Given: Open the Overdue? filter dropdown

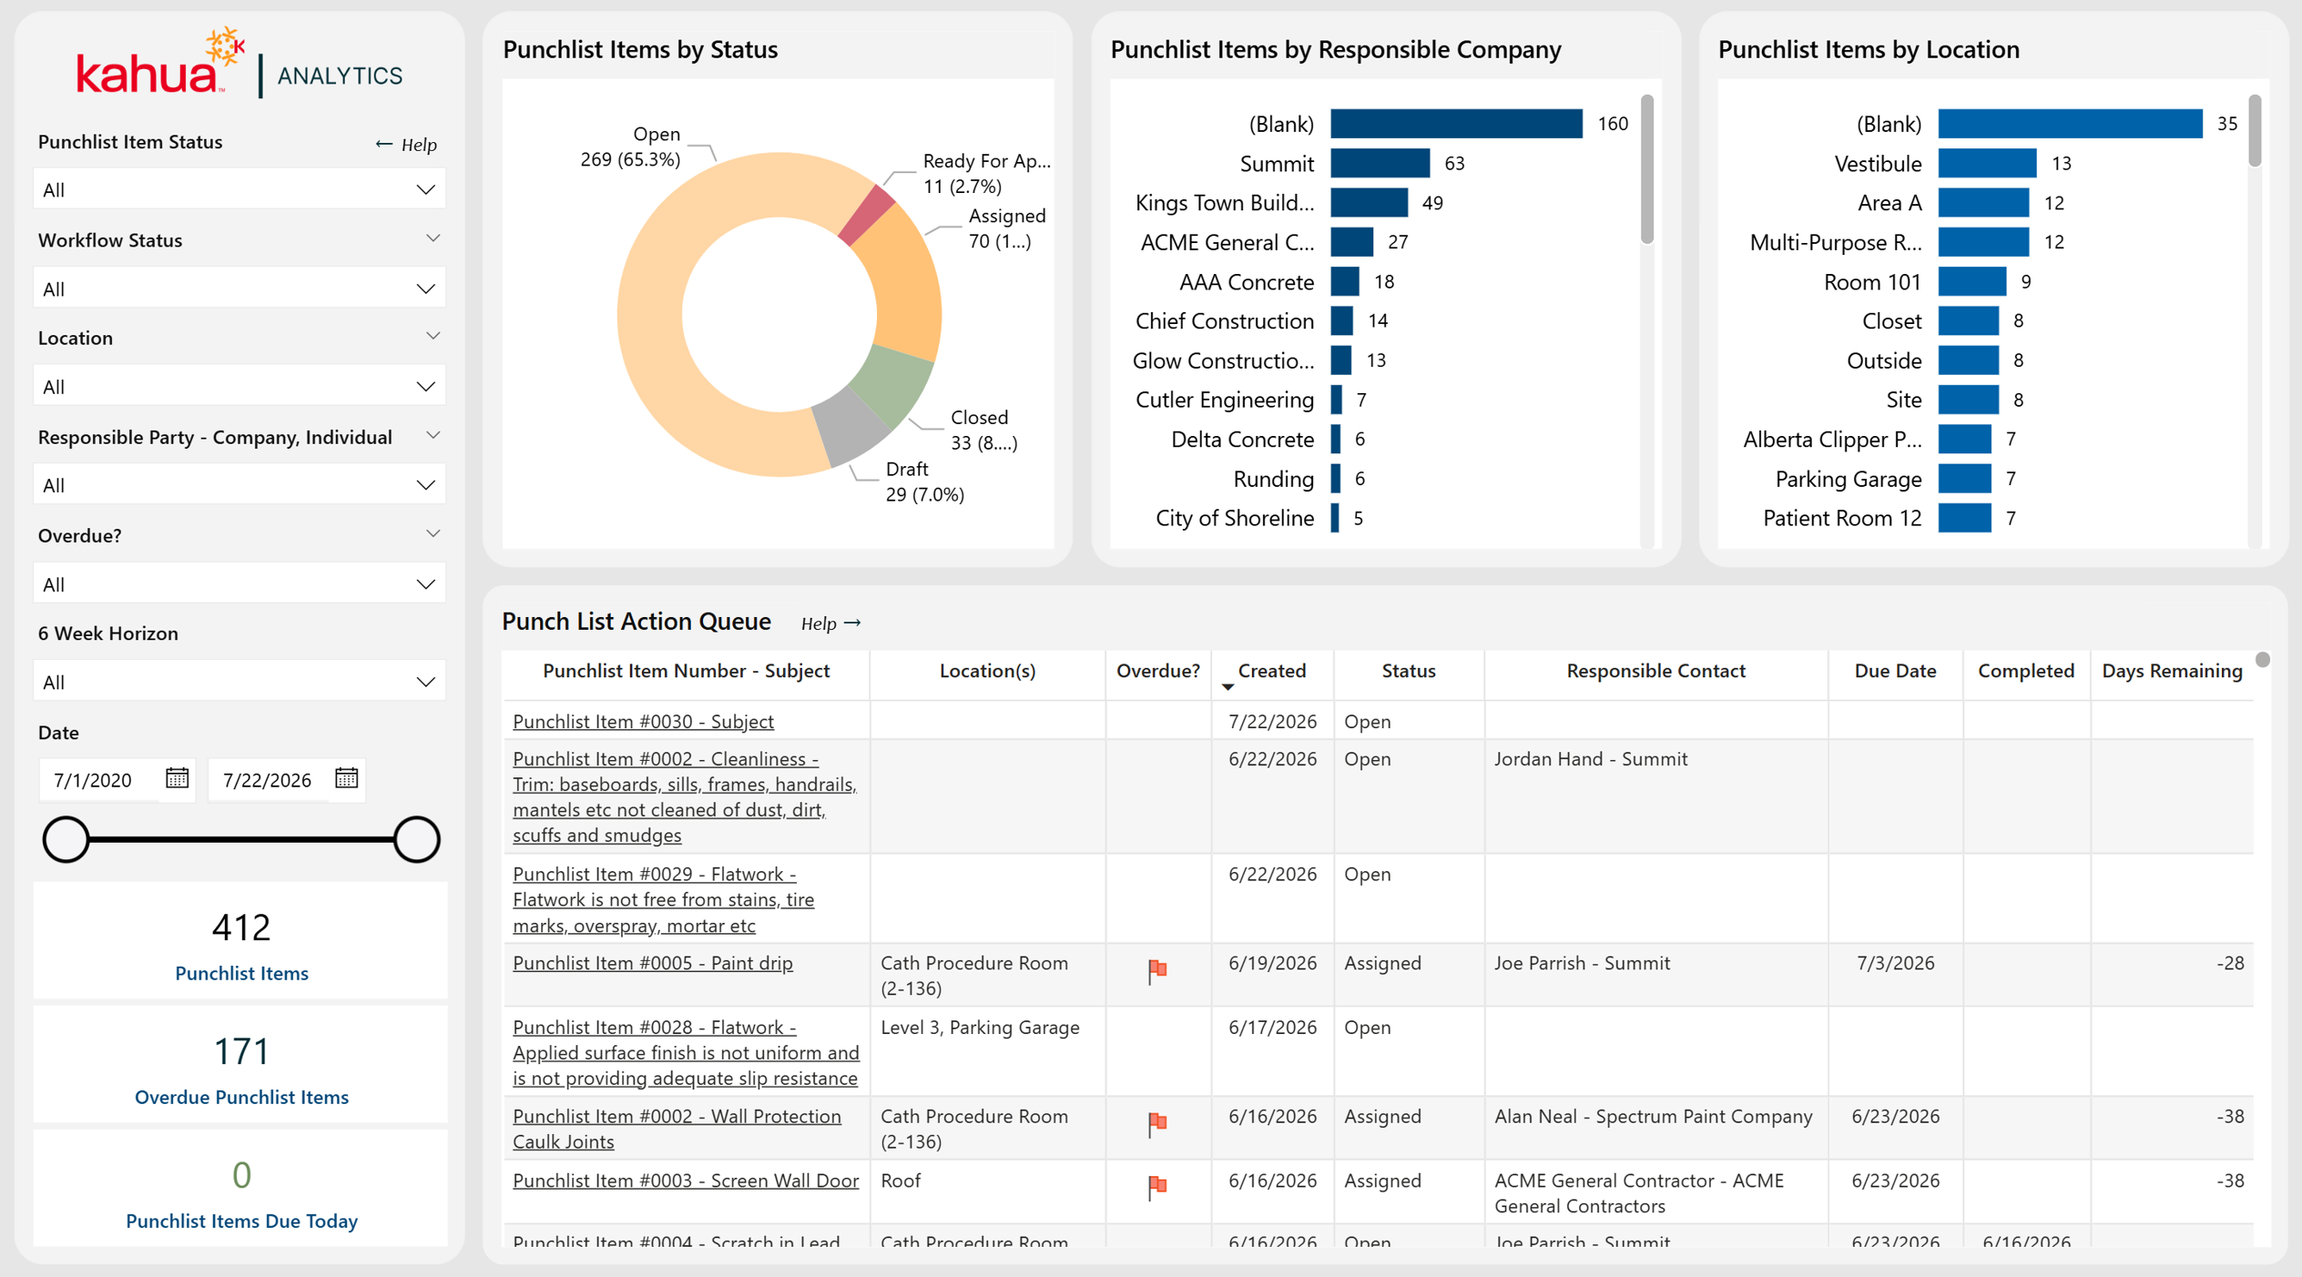Looking at the screenshot, I should point(239,583).
